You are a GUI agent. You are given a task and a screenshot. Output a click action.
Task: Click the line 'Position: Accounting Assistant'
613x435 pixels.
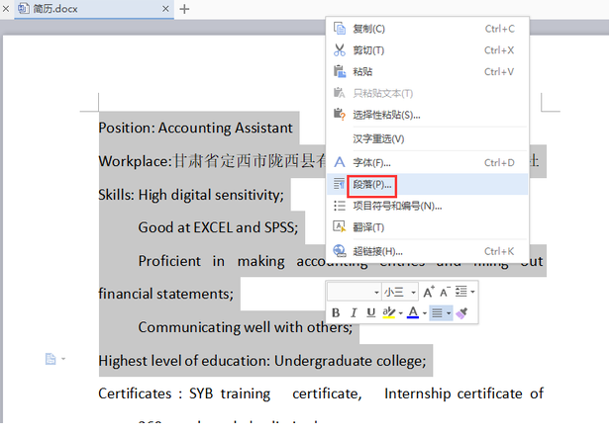195,128
